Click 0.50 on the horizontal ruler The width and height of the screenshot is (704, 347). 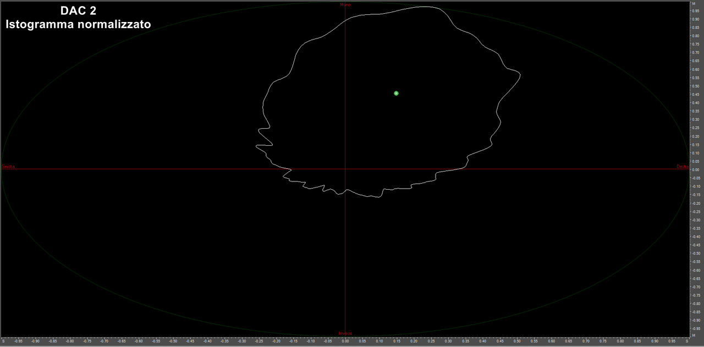coord(517,342)
